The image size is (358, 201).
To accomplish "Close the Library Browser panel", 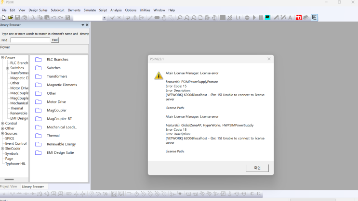I will tap(87, 25).
